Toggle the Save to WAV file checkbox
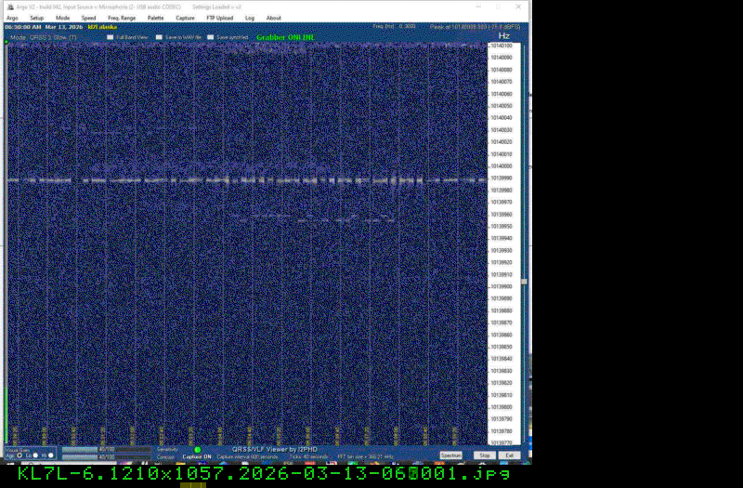743x488 pixels. 159,37
